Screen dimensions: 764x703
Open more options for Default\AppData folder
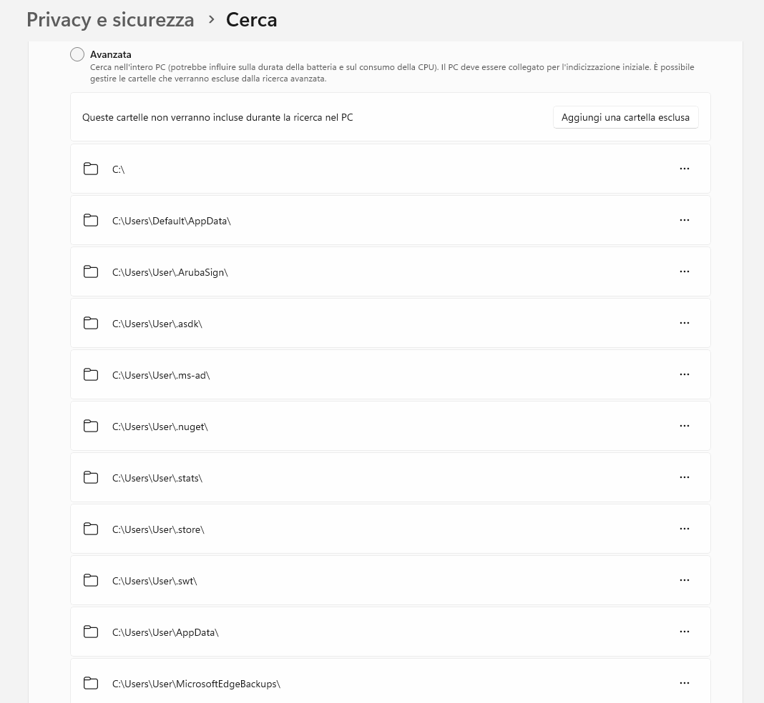684,220
